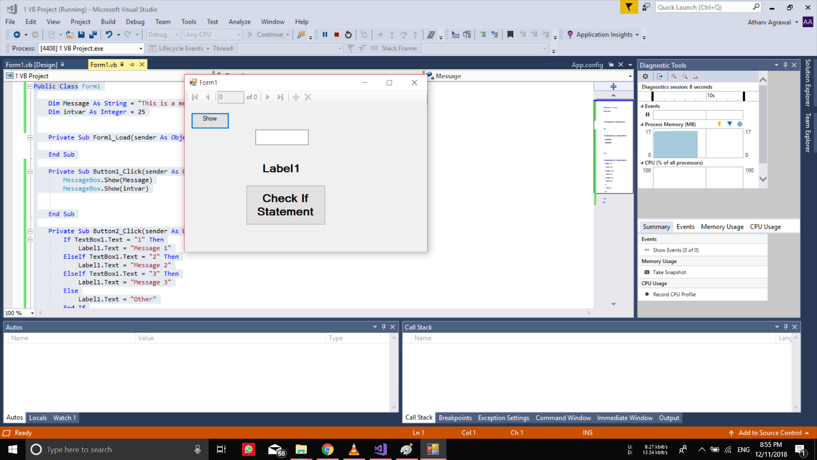Click the Undo icon in the toolbar

[108, 34]
